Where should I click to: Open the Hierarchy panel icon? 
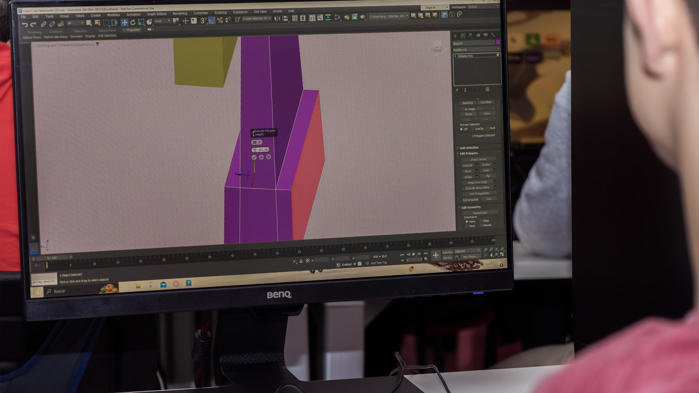pos(470,35)
